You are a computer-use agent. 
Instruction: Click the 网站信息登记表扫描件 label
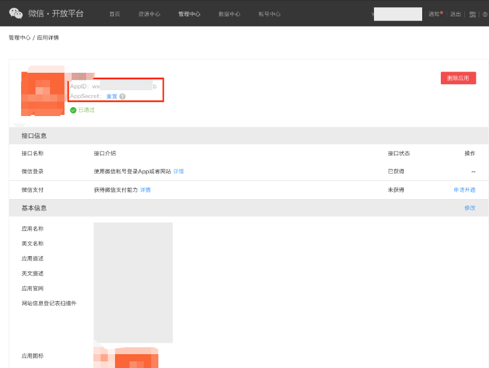point(49,304)
